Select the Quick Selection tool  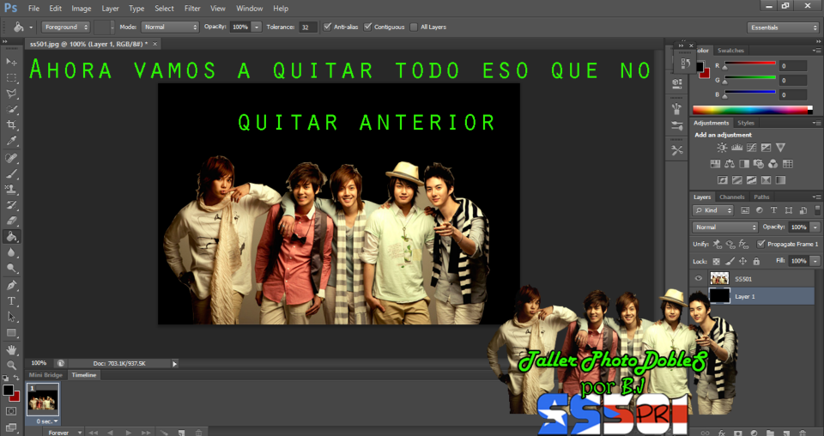coord(11,109)
